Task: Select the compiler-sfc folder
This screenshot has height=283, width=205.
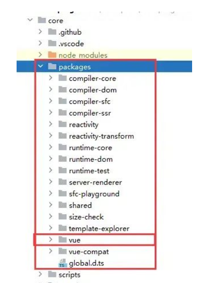Action: tap(90, 102)
